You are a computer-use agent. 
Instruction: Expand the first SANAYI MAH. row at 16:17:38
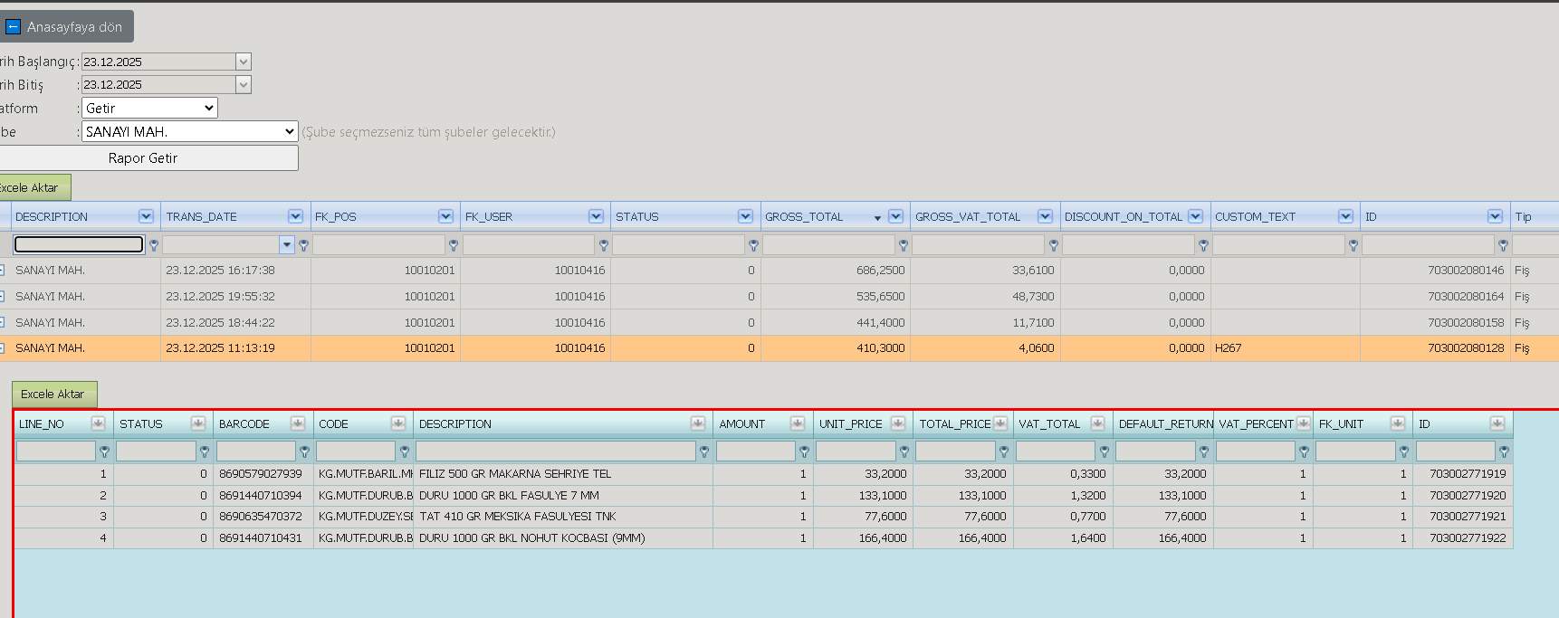click(x=2, y=271)
